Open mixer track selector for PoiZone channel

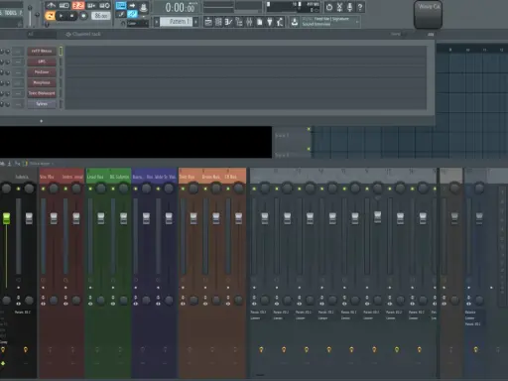18,72
